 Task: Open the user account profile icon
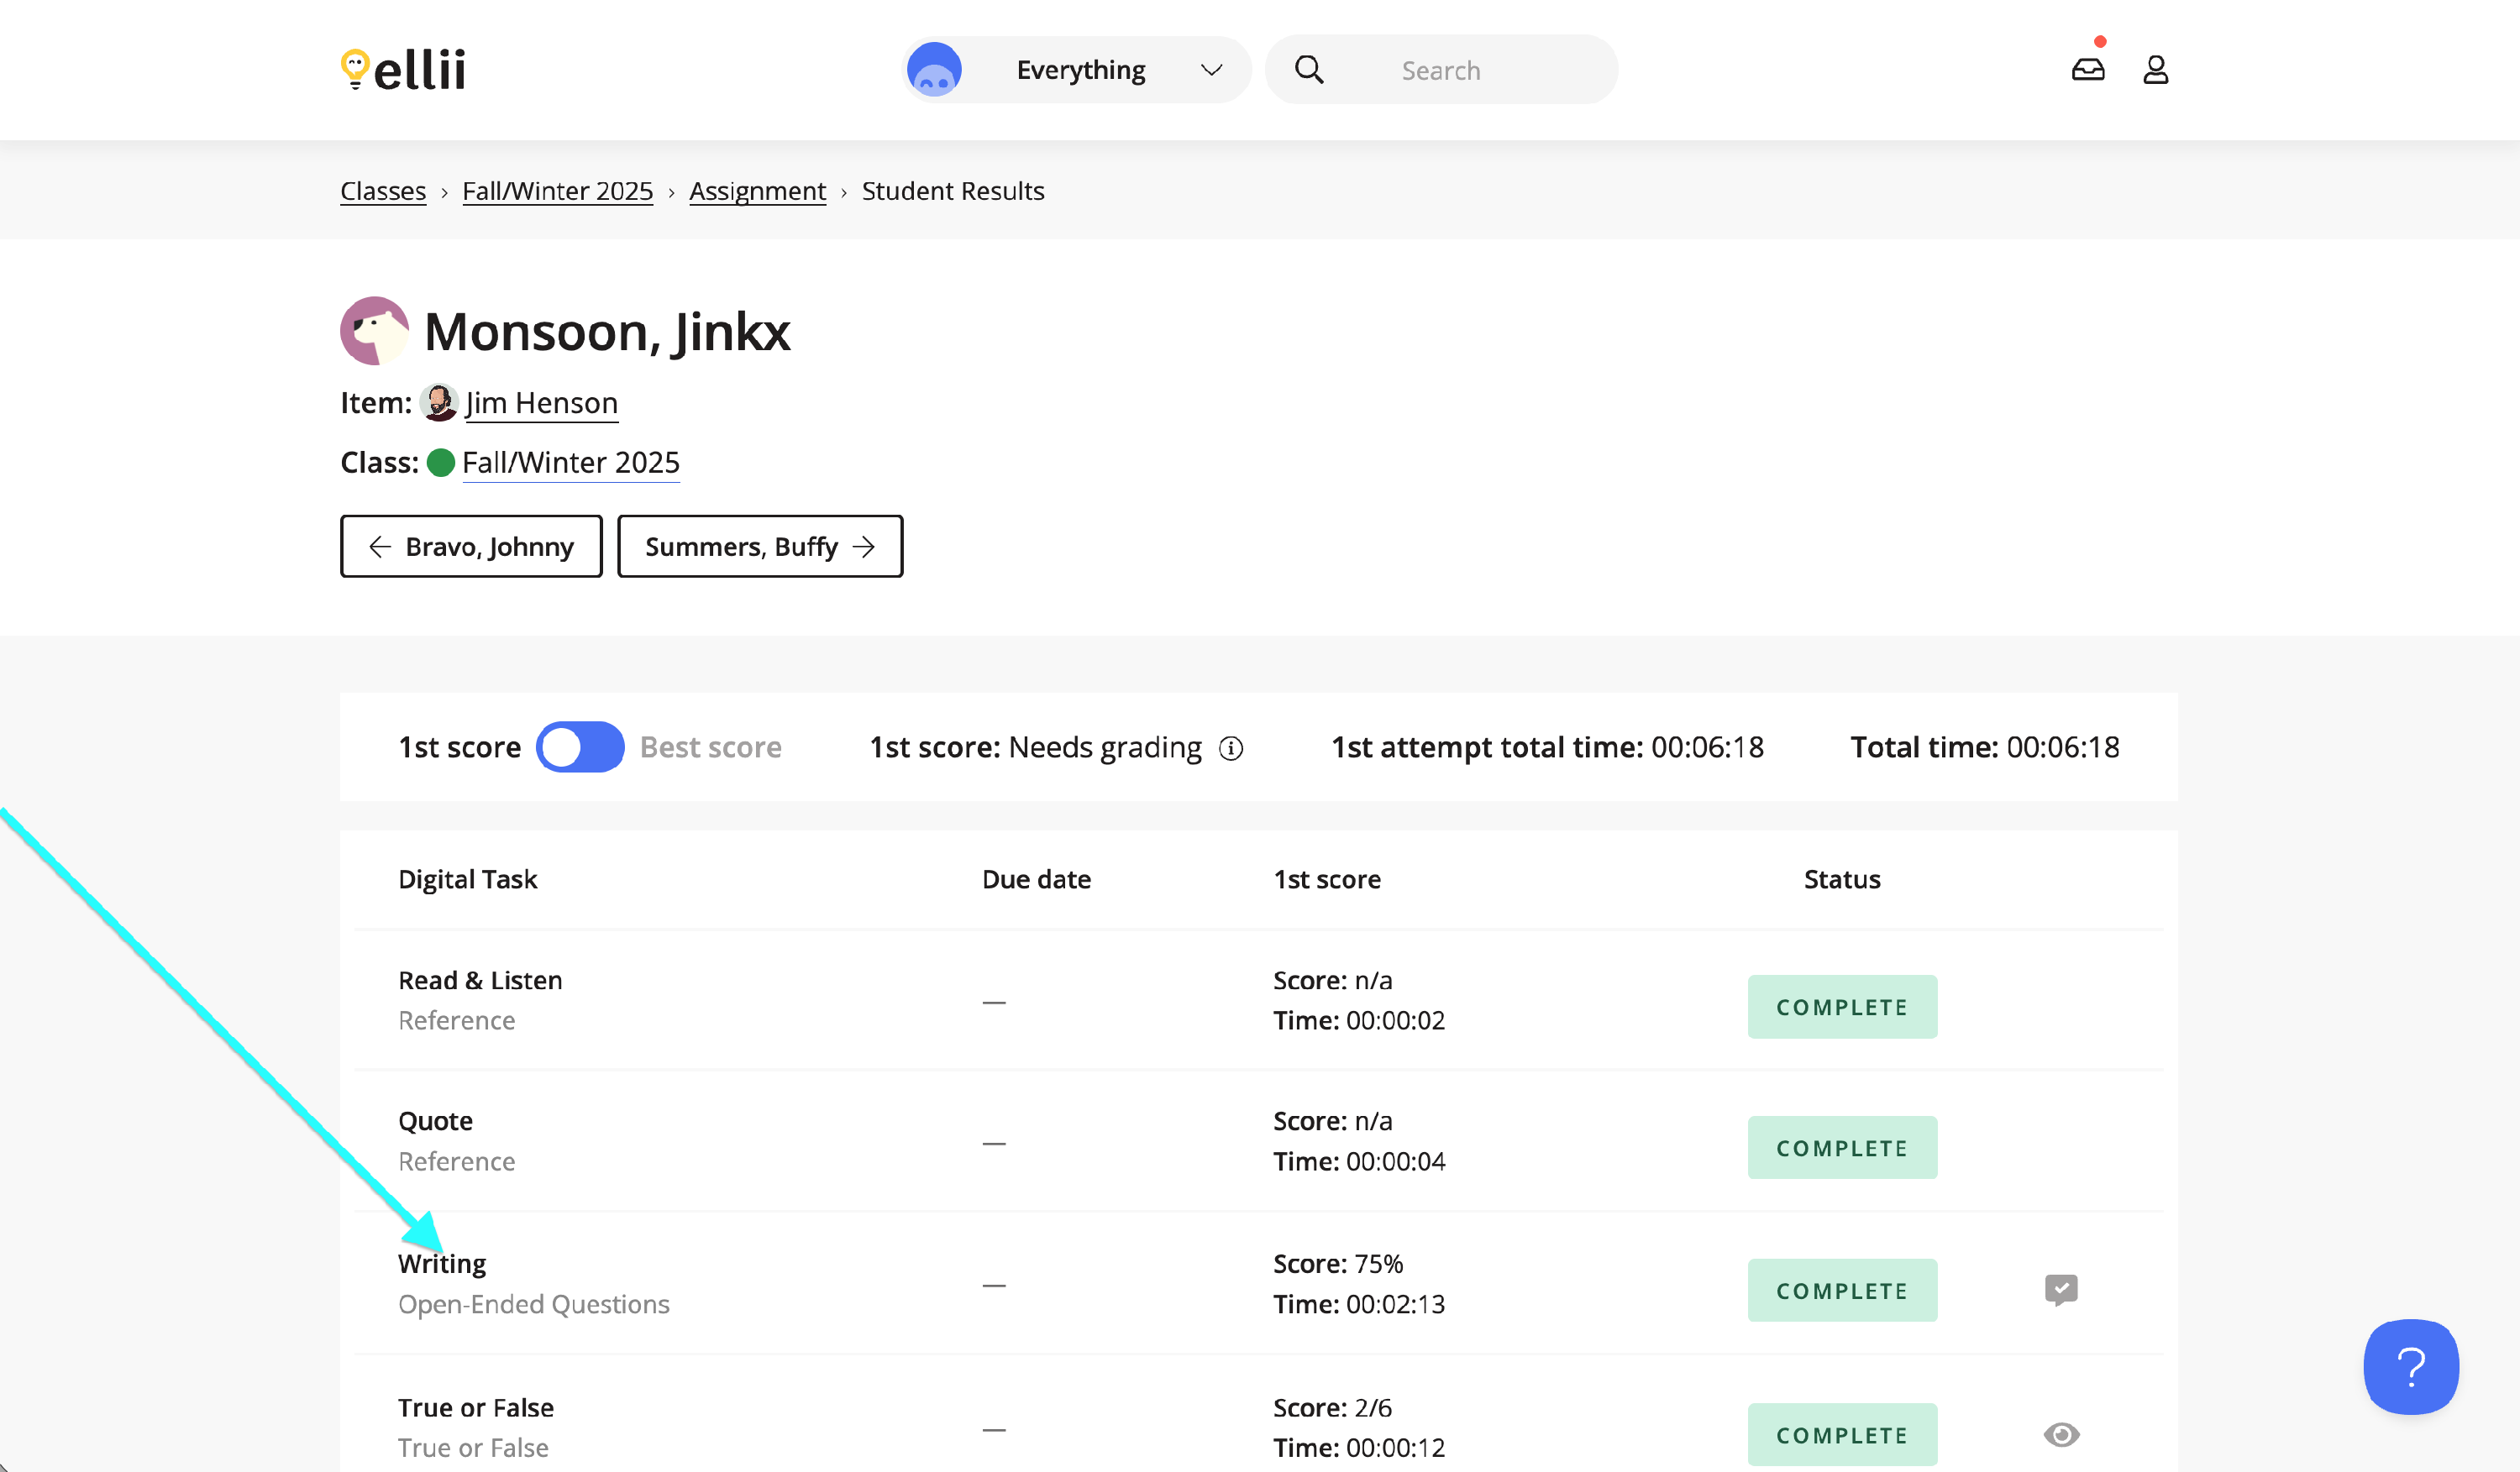tap(2155, 69)
